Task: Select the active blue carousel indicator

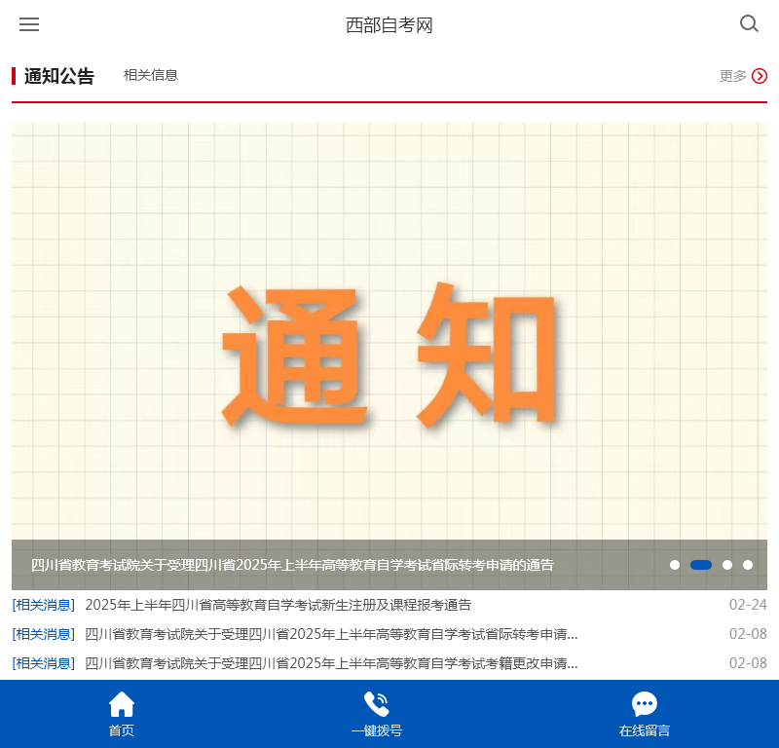Action: point(701,565)
